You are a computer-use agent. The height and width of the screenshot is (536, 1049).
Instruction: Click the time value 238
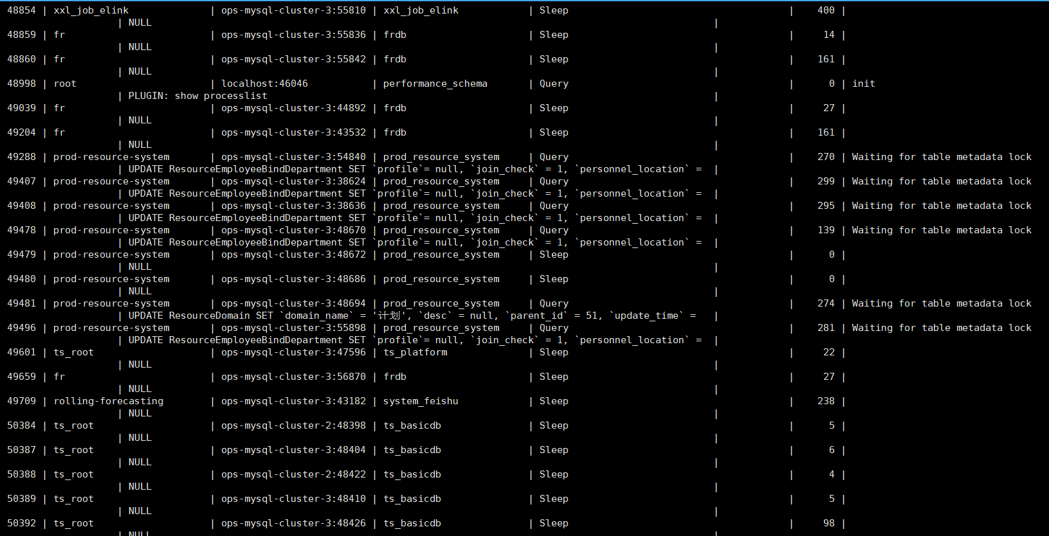pos(826,401)
